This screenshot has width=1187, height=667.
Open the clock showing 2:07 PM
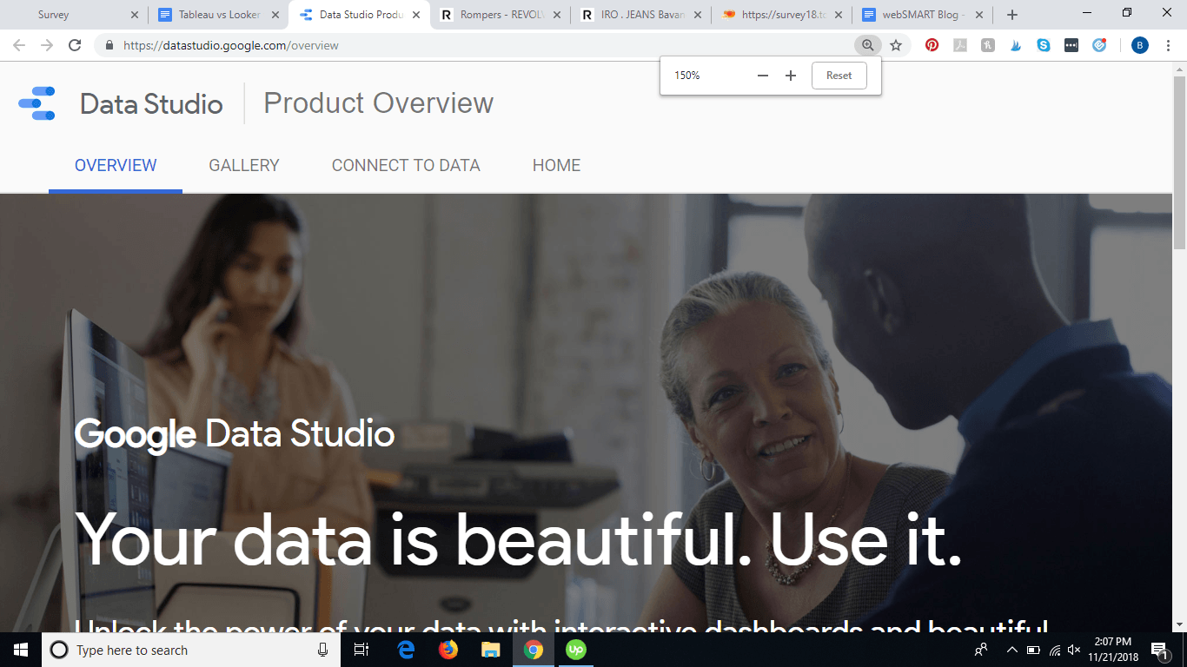pos(1113,650)
